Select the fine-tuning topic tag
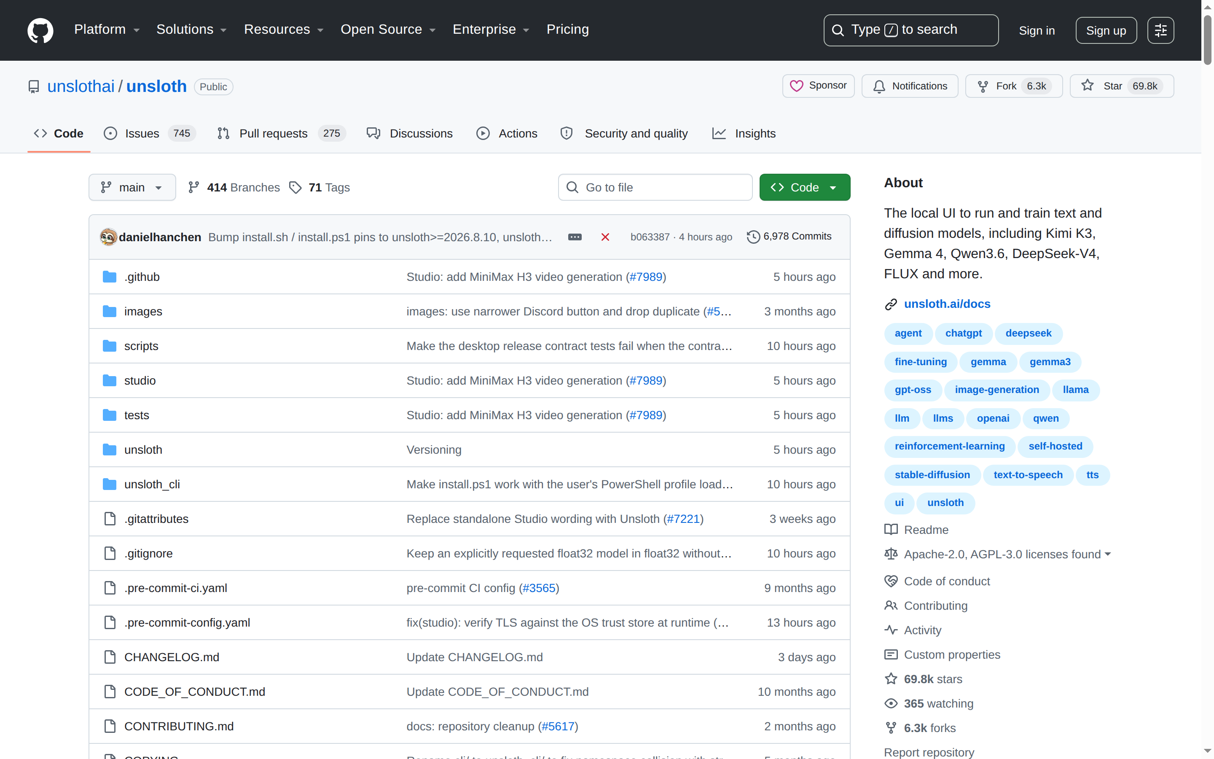 [x=921, y=362]
